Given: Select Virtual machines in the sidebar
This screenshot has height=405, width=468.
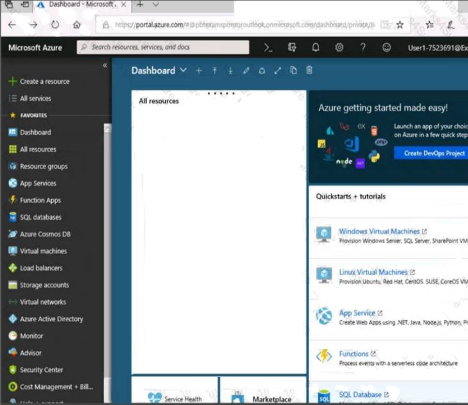Looking at the screenshot, I should [x=43, y=251].
